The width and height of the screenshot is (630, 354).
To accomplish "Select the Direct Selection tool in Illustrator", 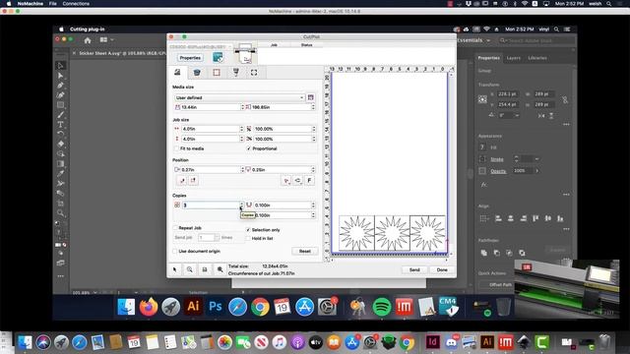I will pyautogui.click(x=60, y=76).
